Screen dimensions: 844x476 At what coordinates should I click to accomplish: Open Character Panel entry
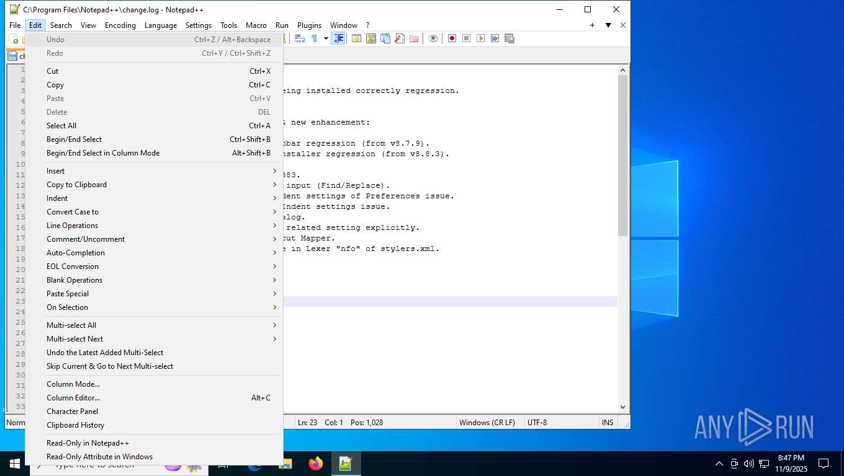(155, 412)
